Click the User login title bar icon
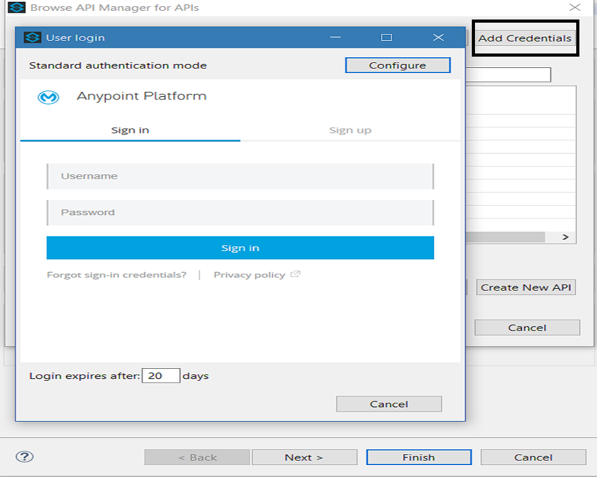The image size is (597, 477). (x=32, y=37)
